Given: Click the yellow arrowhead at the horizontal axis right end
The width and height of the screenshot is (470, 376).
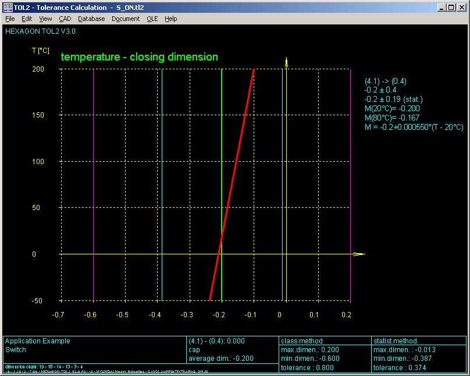Looking at the screenshot, I should tap(358, 254).
